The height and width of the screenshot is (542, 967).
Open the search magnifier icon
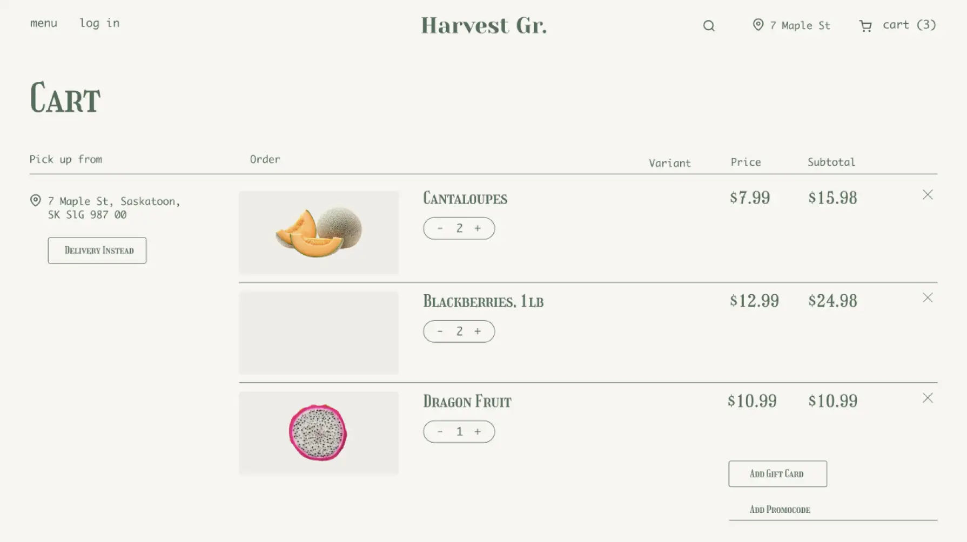[x=709, y=25]
